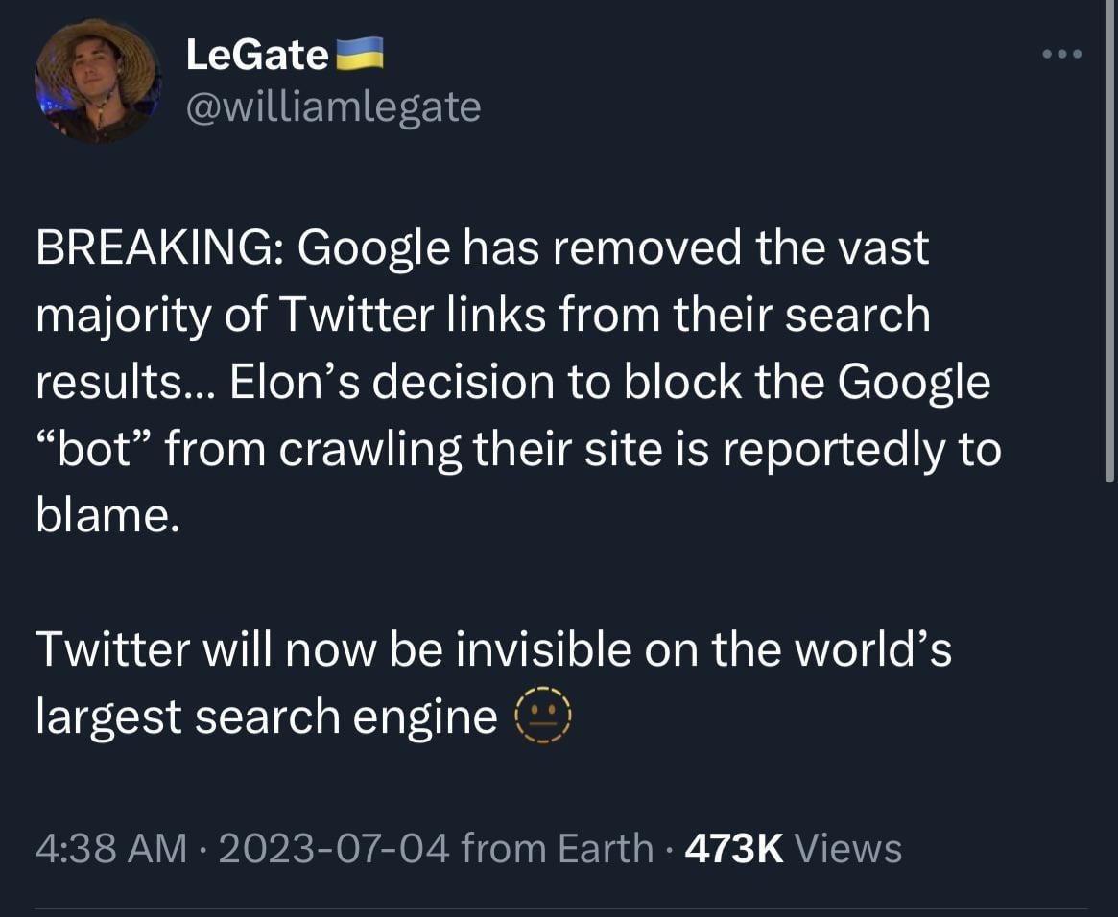Click the dotted-line face emoji
Image resolution: width=1118 pixels, height=917 pixels.
pyautogui.click(x=543, y=717)
